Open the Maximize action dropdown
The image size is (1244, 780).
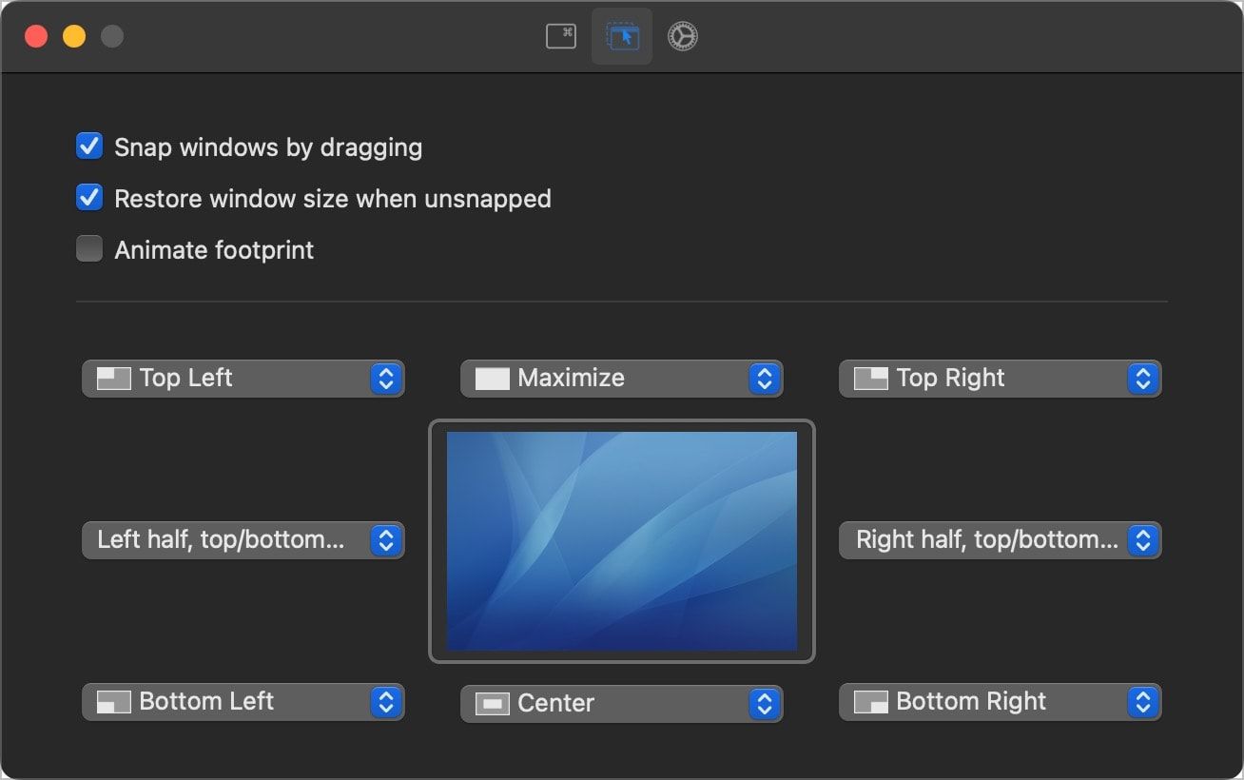point(764,378)
